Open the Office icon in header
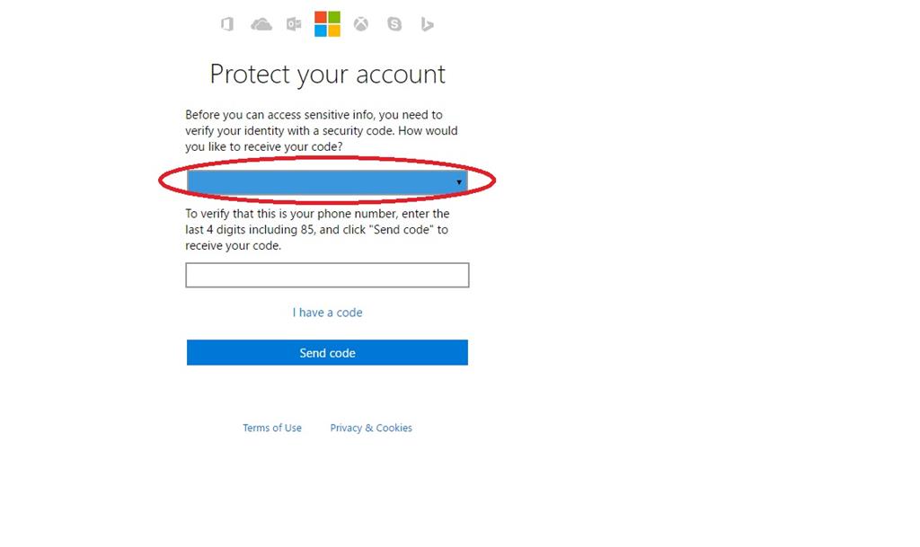The height and width of the screenshot is (547, 920). 227,24
